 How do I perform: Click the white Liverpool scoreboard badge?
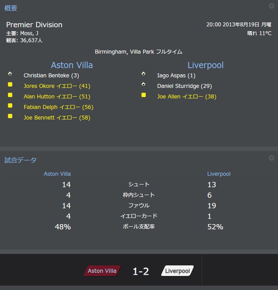point(177,271)
